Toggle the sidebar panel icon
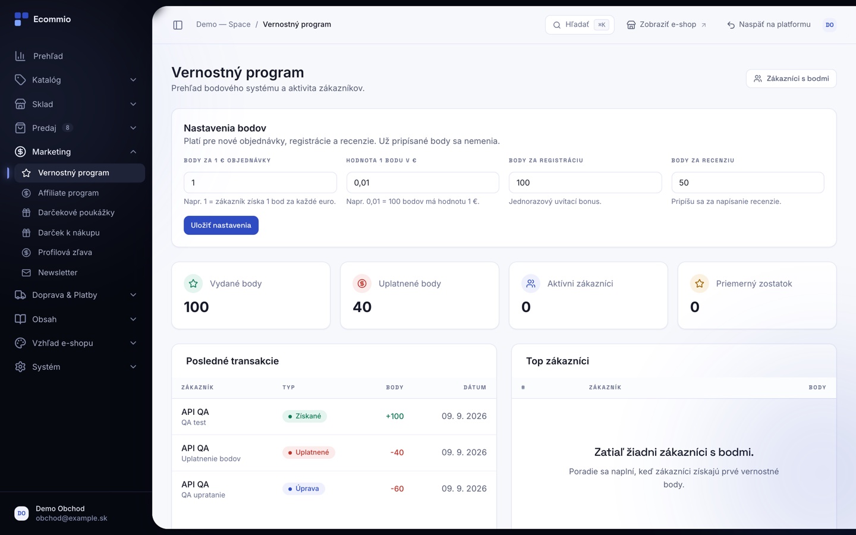Image resolution: width=856 pixels, height=535 pixels. pyautogui.click(x=178, y=25)
